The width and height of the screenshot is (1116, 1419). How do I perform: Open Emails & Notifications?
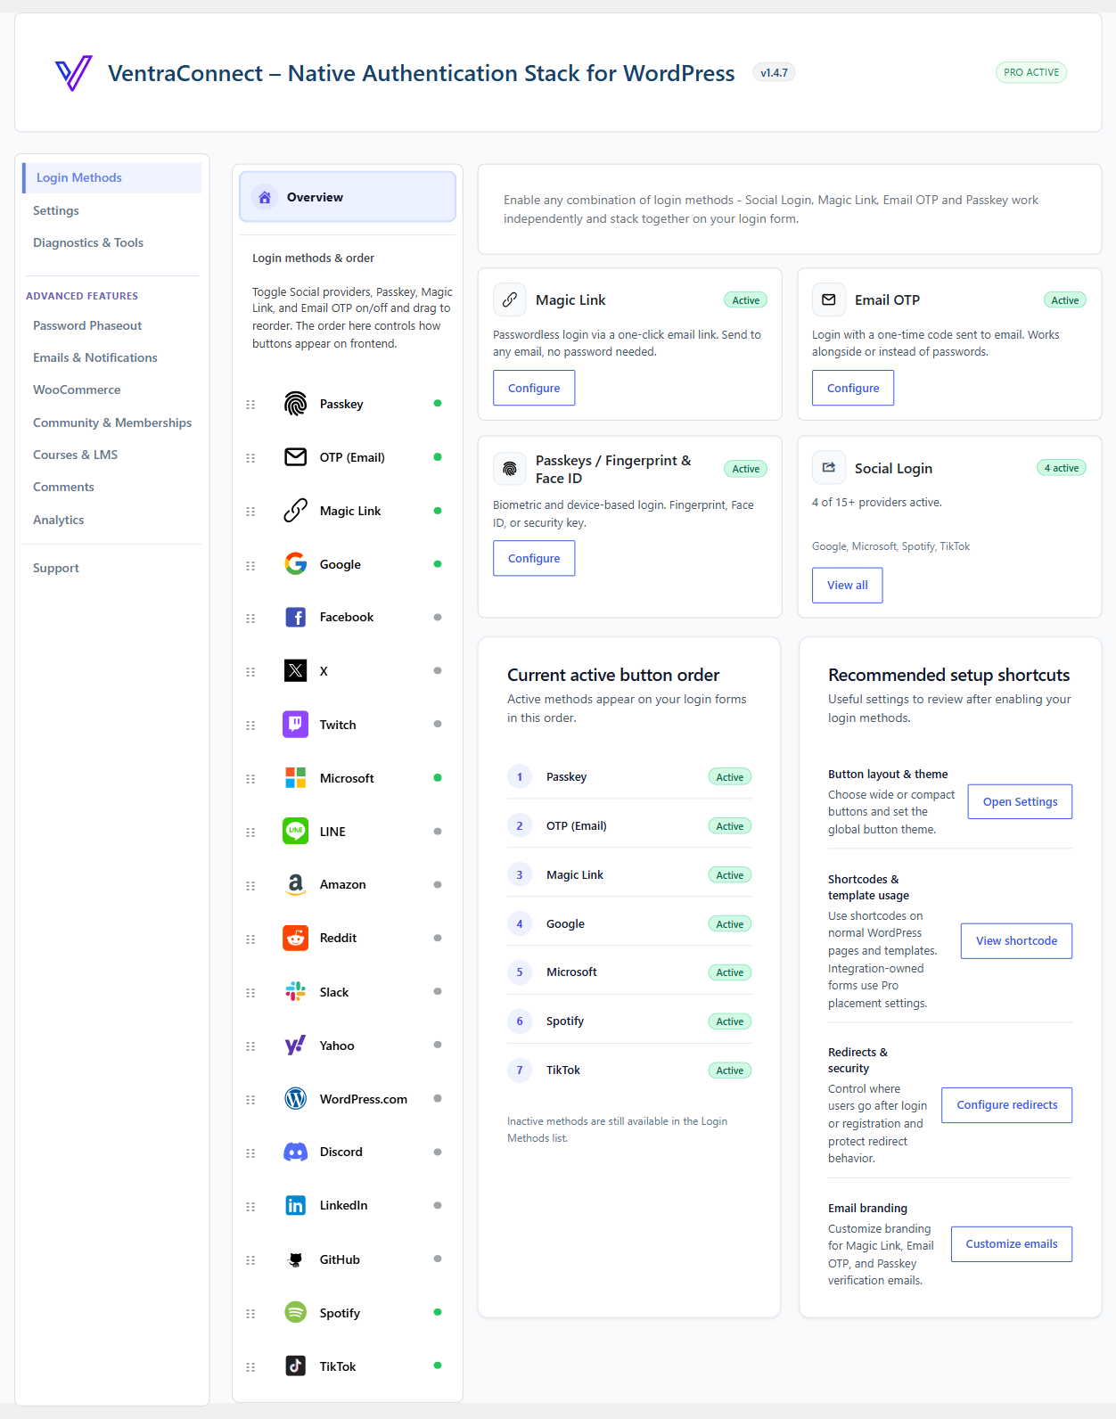[95, 357]
